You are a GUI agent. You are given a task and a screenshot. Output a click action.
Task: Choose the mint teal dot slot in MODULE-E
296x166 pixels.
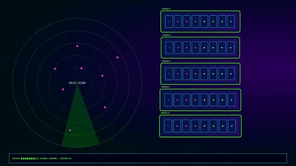[223, 126]
